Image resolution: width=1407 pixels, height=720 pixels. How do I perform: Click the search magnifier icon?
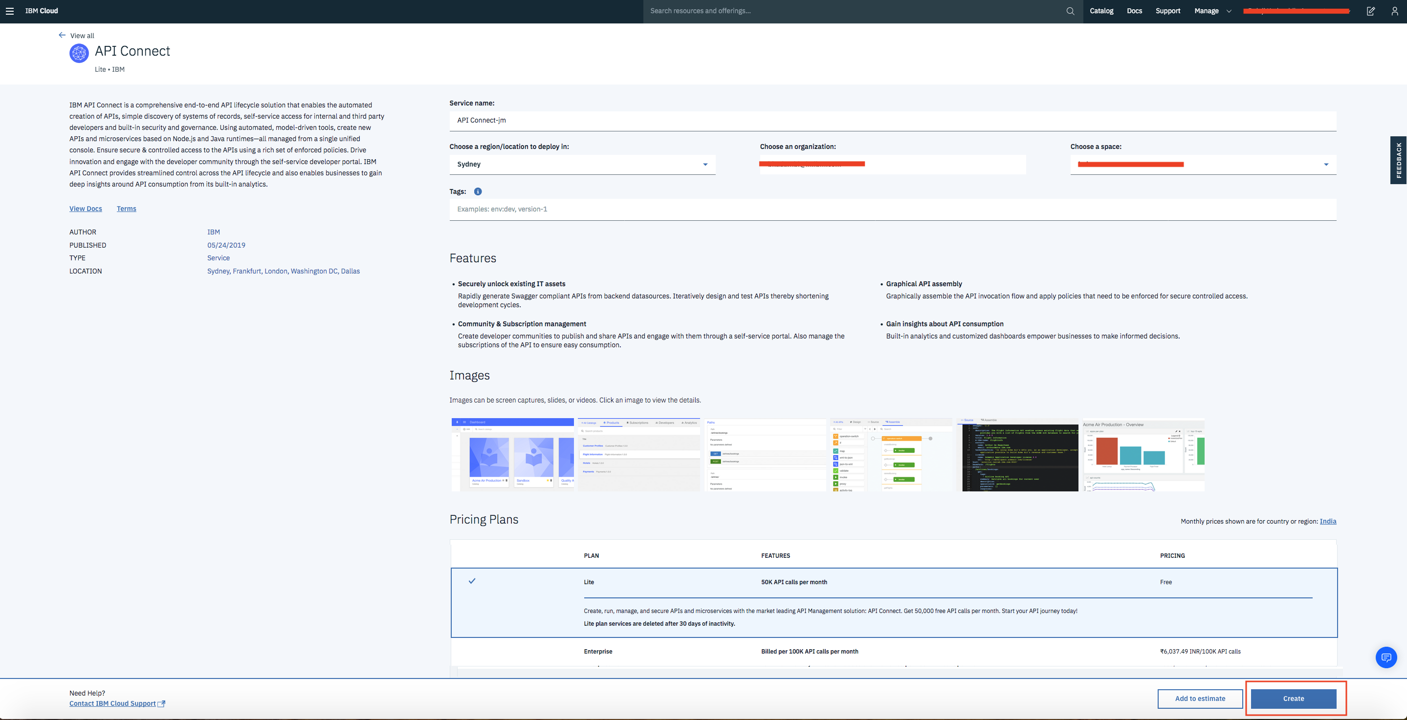tap(1070, 11)
